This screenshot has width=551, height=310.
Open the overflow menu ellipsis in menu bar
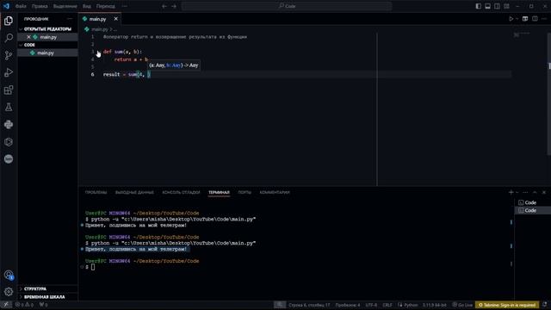pos(124,6)
